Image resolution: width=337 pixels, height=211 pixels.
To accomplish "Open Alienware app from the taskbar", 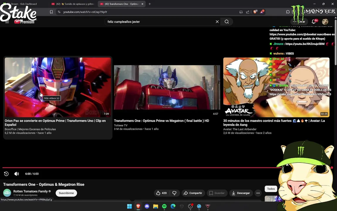I will click(x=182, y=206).
